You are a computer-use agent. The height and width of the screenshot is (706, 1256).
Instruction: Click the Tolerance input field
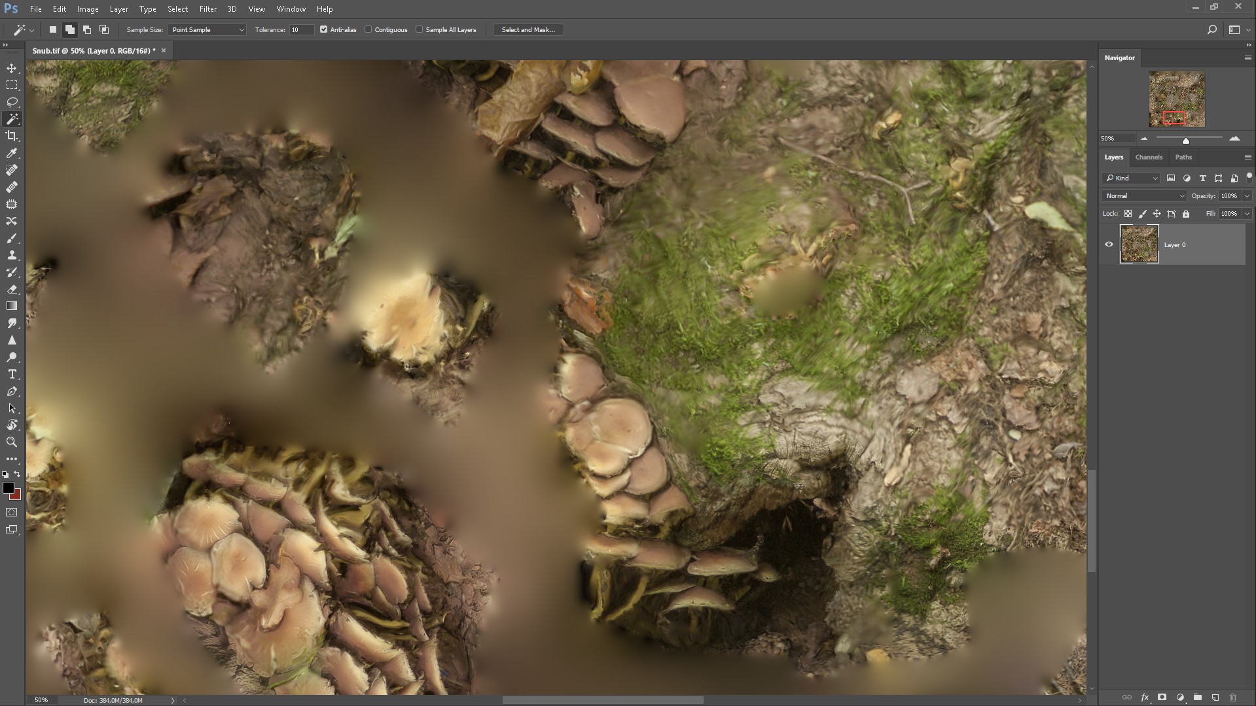pos(301,30)
